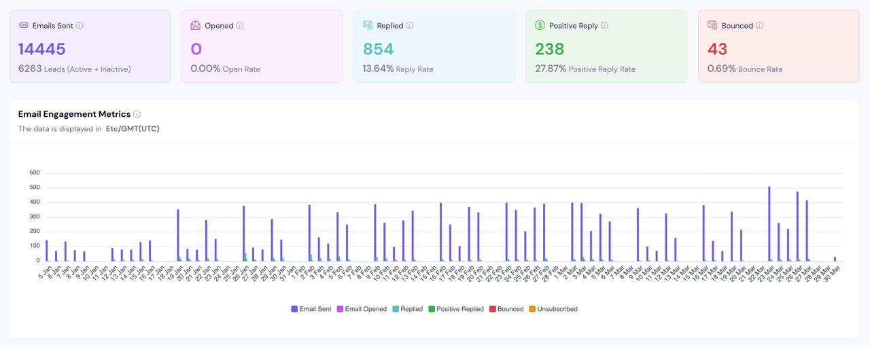Click the 238 positive reply number
The width and height of the screenshot is (870, 347).
click(x=550, y=49)
